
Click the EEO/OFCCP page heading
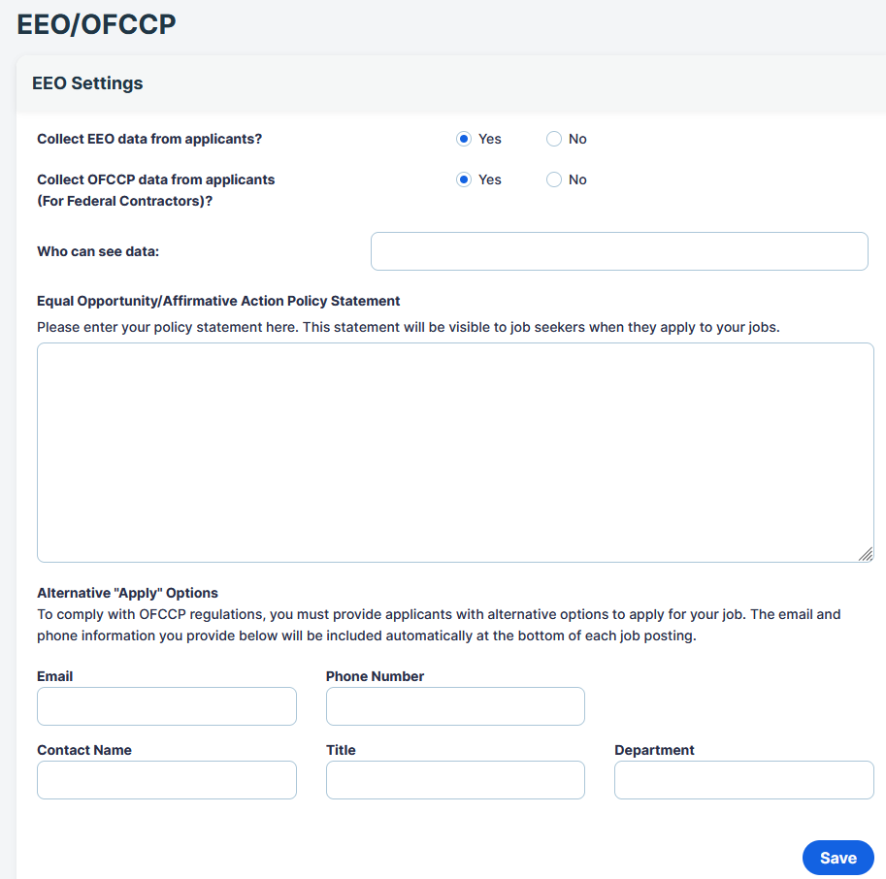point(96,25)
